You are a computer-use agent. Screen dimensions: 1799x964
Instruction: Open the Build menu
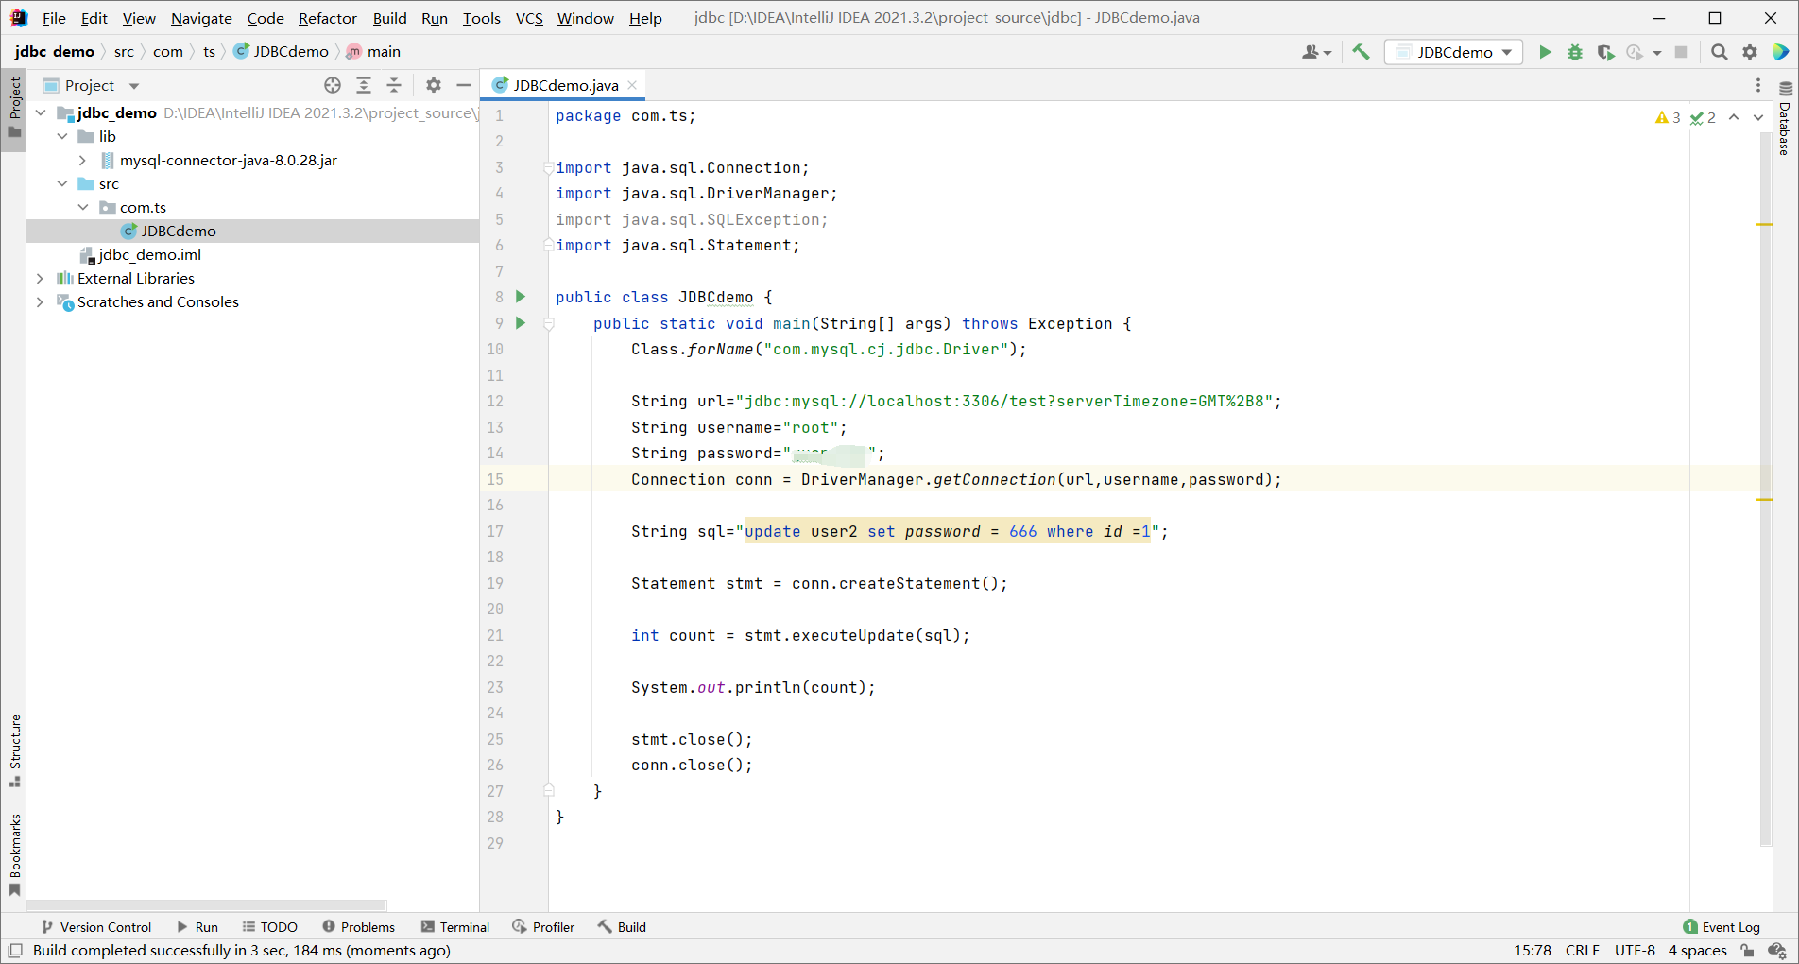389,18
